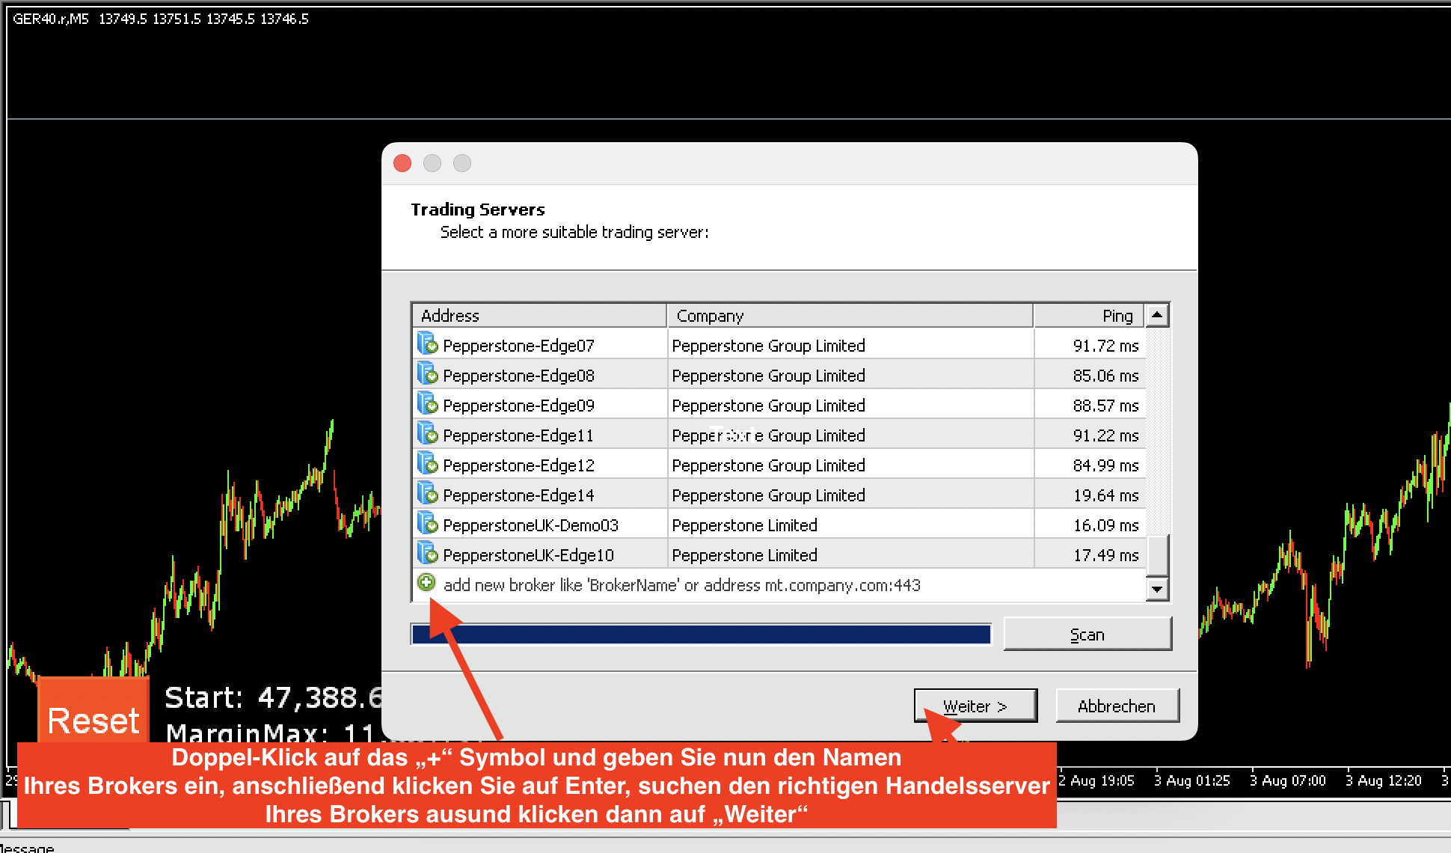Click the Pepperstone-Edge11 server icon
Viewport: 1451px width, 853px height.
[427, 433]
